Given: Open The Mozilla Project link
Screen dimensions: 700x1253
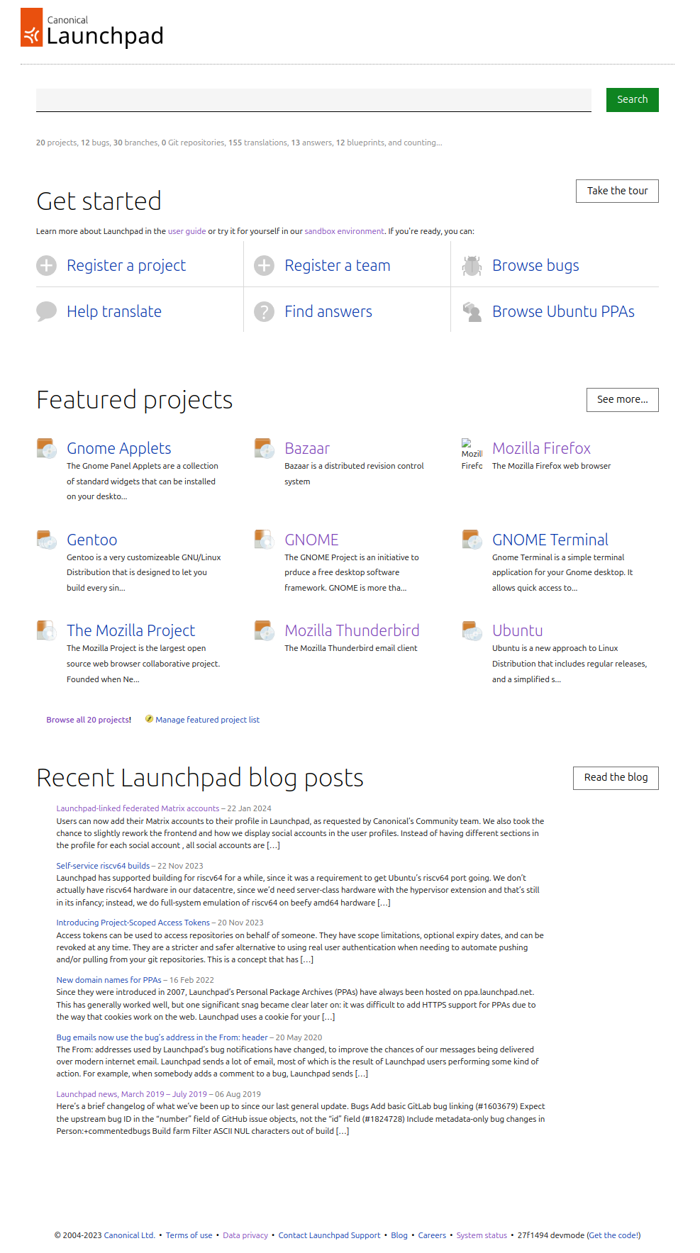Looking at the screenshot, I should click(131, 630).
